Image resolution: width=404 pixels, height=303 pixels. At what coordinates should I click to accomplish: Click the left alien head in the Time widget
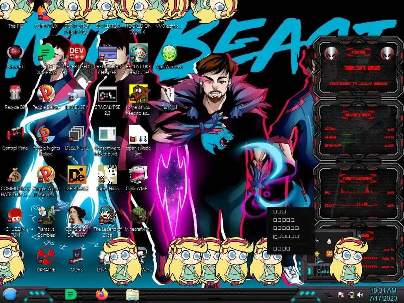[x=331, y=53]
